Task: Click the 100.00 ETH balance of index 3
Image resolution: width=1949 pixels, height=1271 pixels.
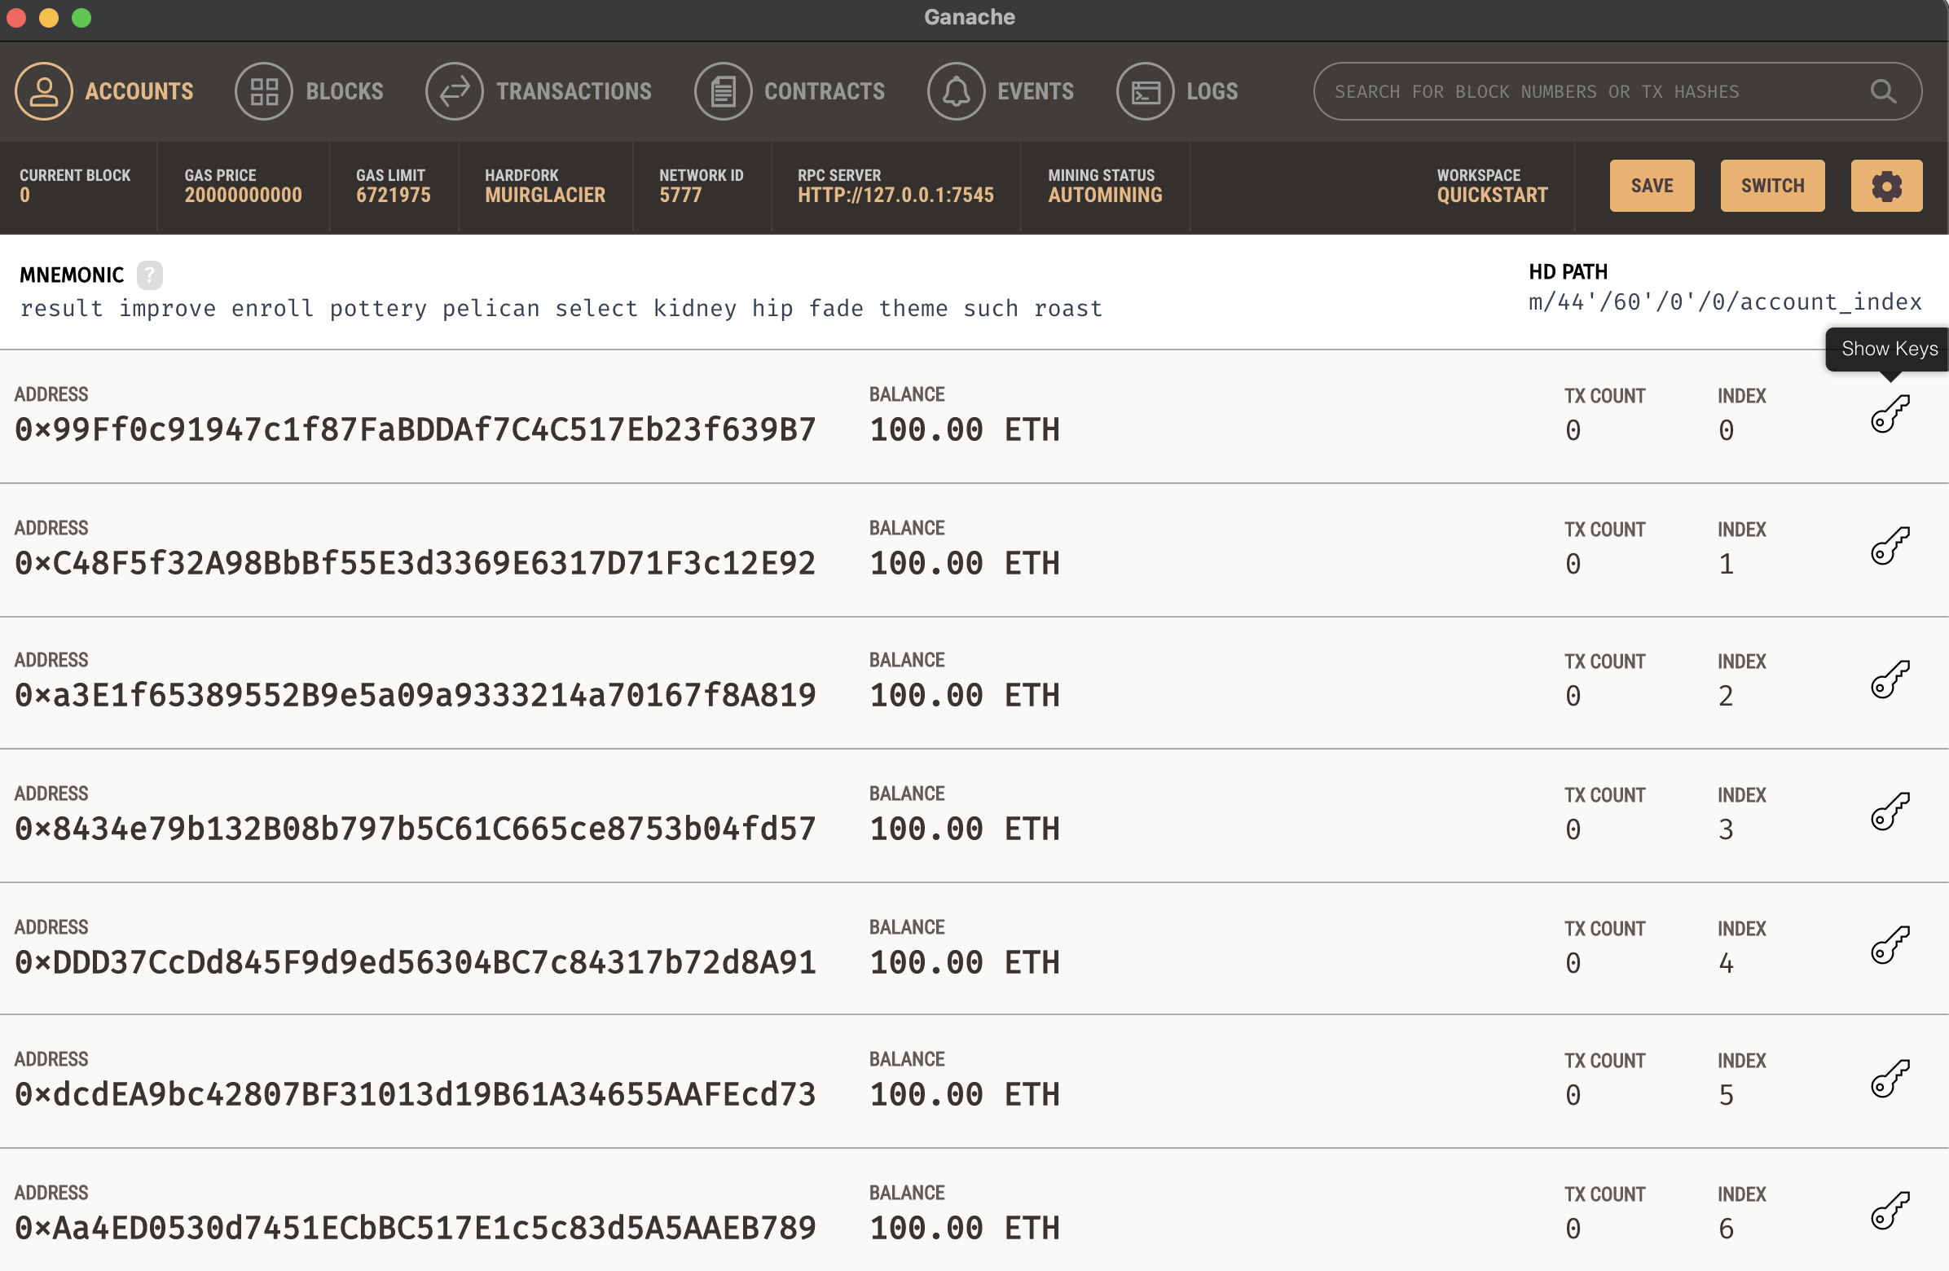Action: pos(964,829)
